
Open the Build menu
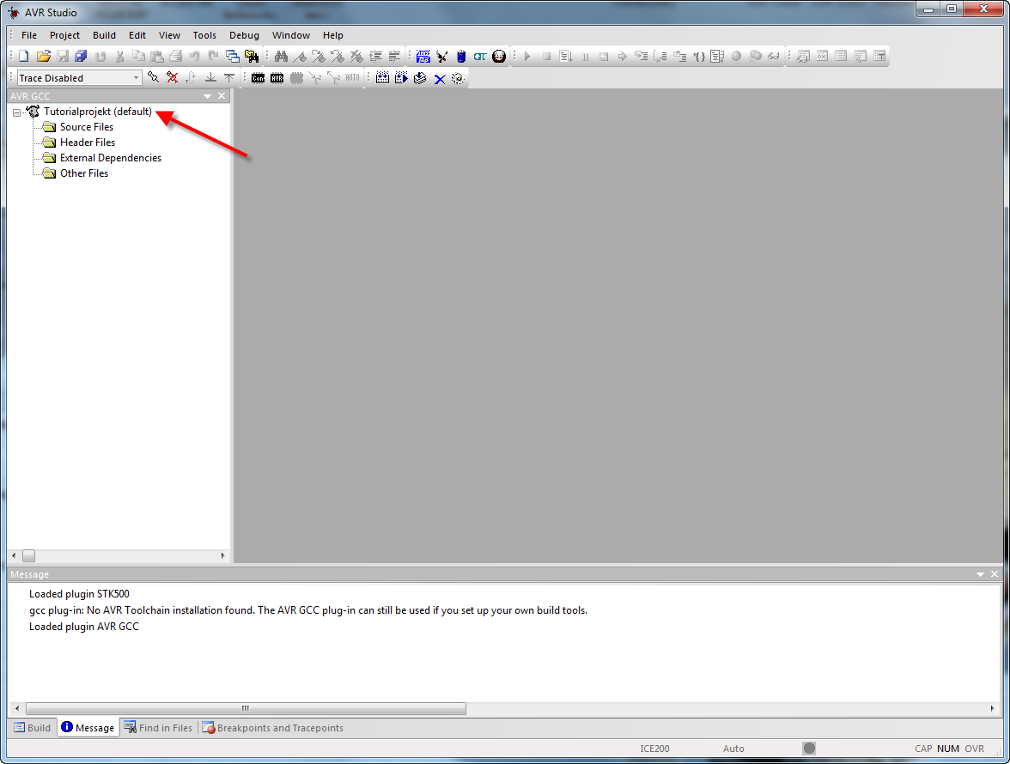[105, 35]
